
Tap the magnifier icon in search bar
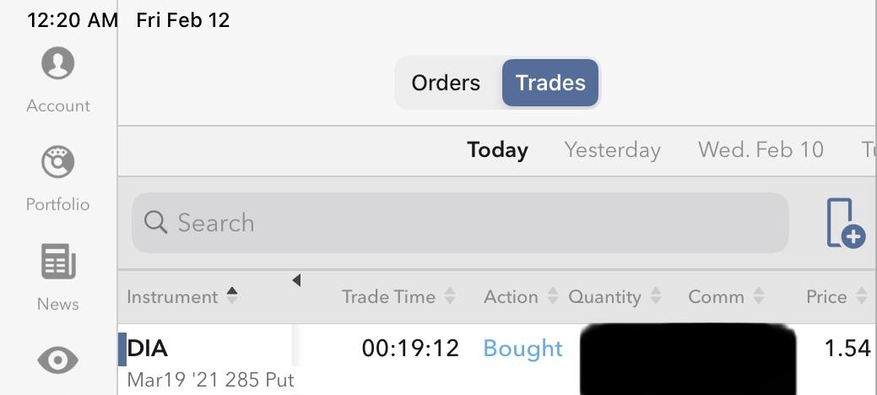click(x=156, y=223)
